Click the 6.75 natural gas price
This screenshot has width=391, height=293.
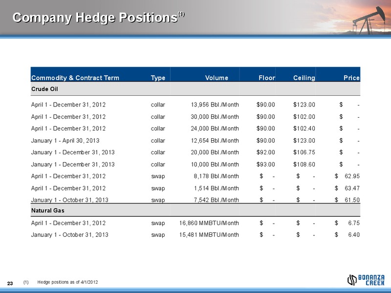pyautogui.click(x=354, y=223)
